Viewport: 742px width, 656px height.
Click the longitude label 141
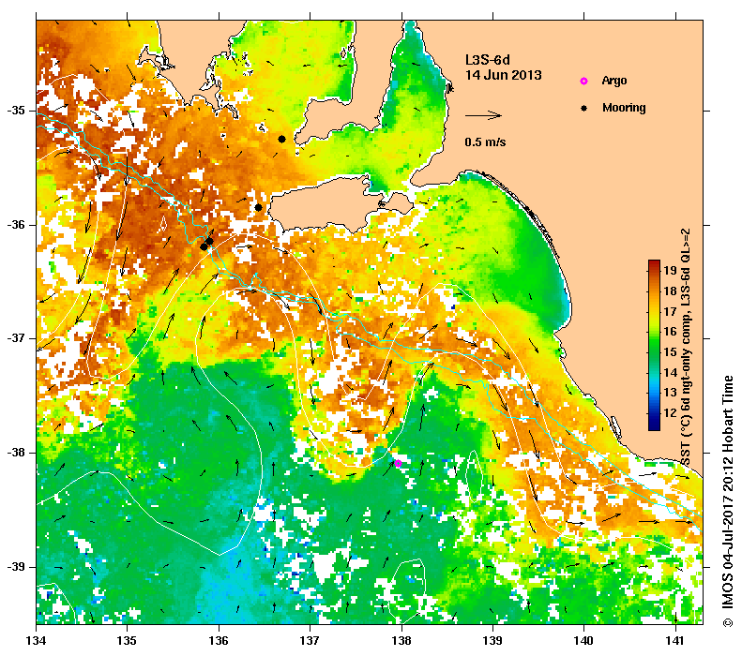coord(675,641)
